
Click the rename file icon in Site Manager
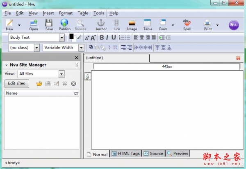coord(56,84)
